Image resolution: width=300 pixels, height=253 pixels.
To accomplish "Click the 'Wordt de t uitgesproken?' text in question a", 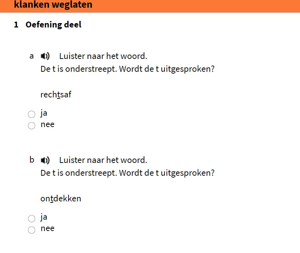I will coord(167,69).
